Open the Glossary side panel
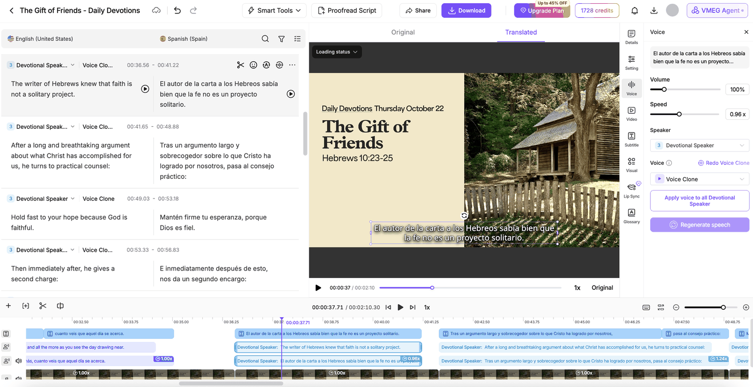 [631, 216]
